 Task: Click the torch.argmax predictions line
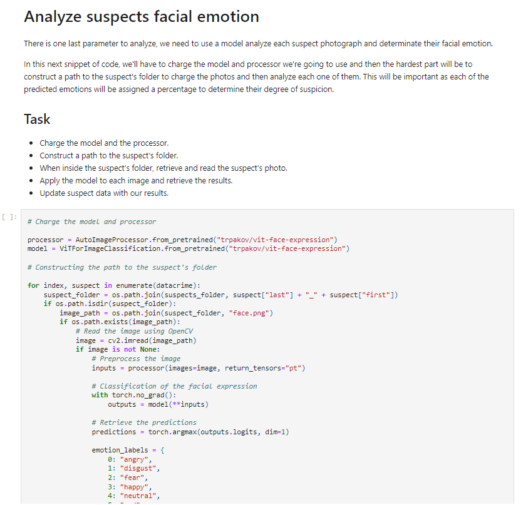(x=190, y=432)
